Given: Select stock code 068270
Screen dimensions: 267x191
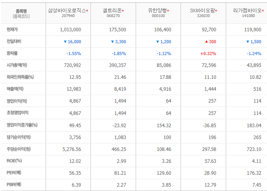Looking at the screenshot, I should coord(113,16).
